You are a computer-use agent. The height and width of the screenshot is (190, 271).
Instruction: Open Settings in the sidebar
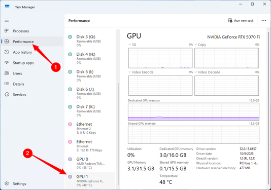tap(32, 183)
